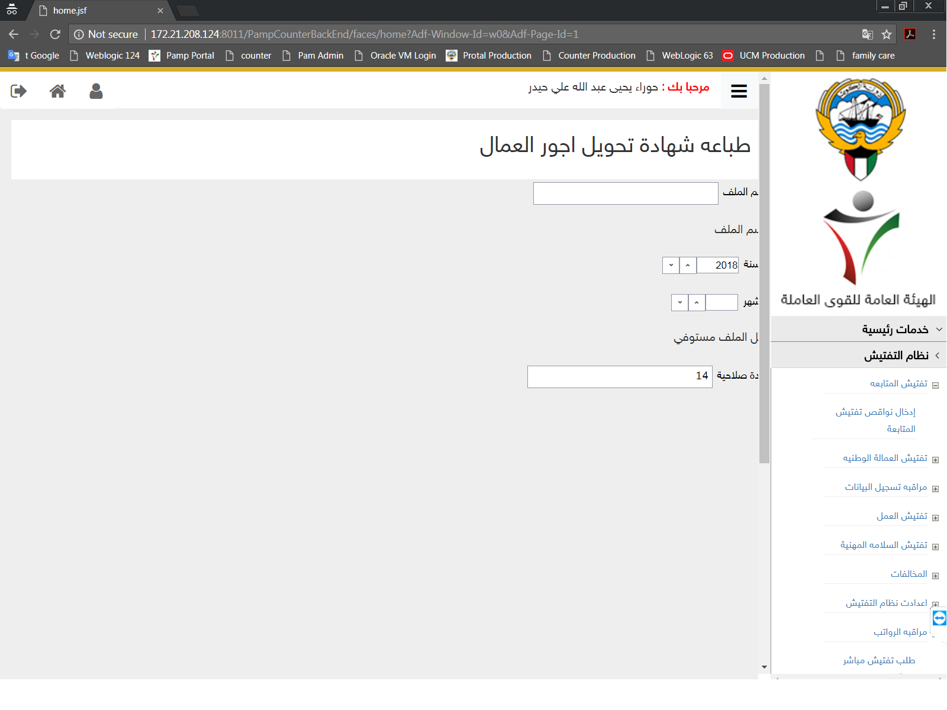Open طلب تفتيش مباشر menu item
The height and width of the screenshot is (710, 947).
tap(879, 660)
